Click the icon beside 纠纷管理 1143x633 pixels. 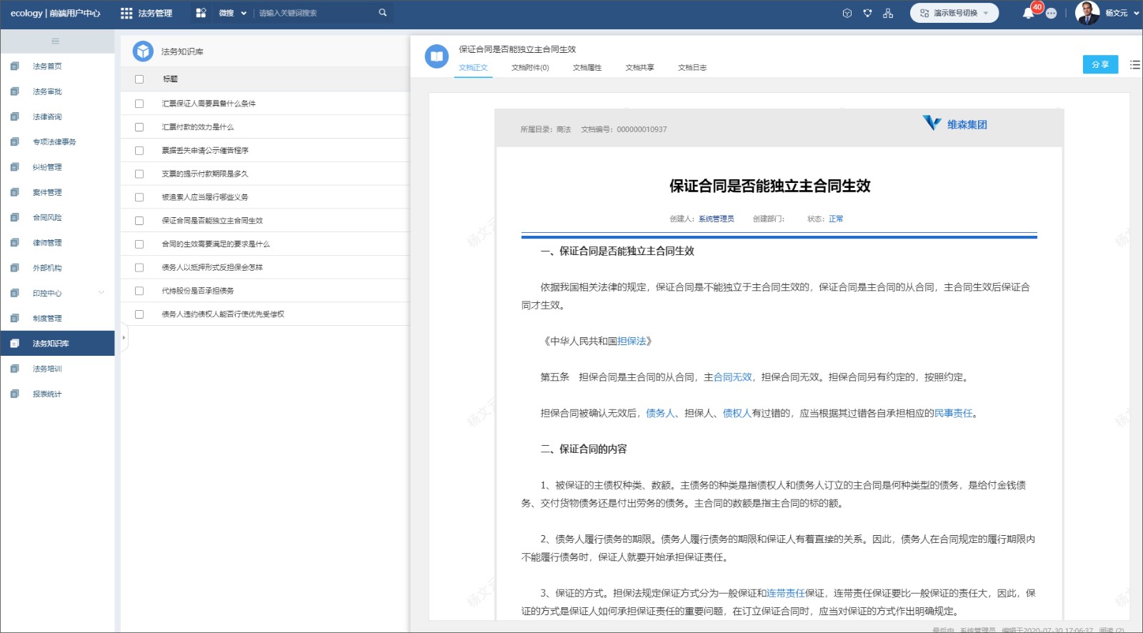15,167
